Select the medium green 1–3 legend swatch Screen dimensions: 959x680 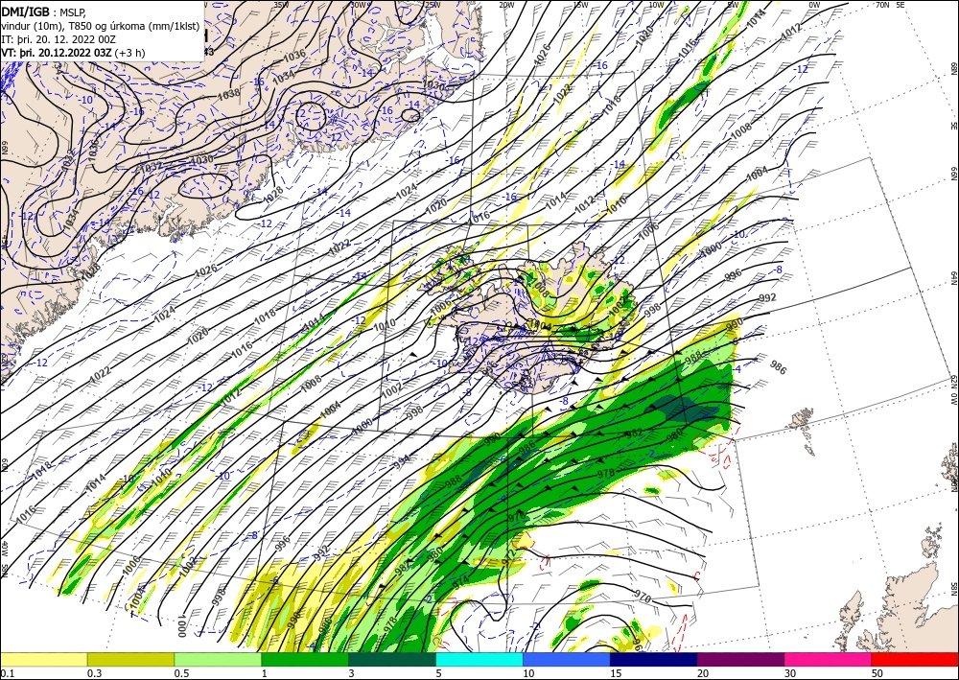pos(305,659)
